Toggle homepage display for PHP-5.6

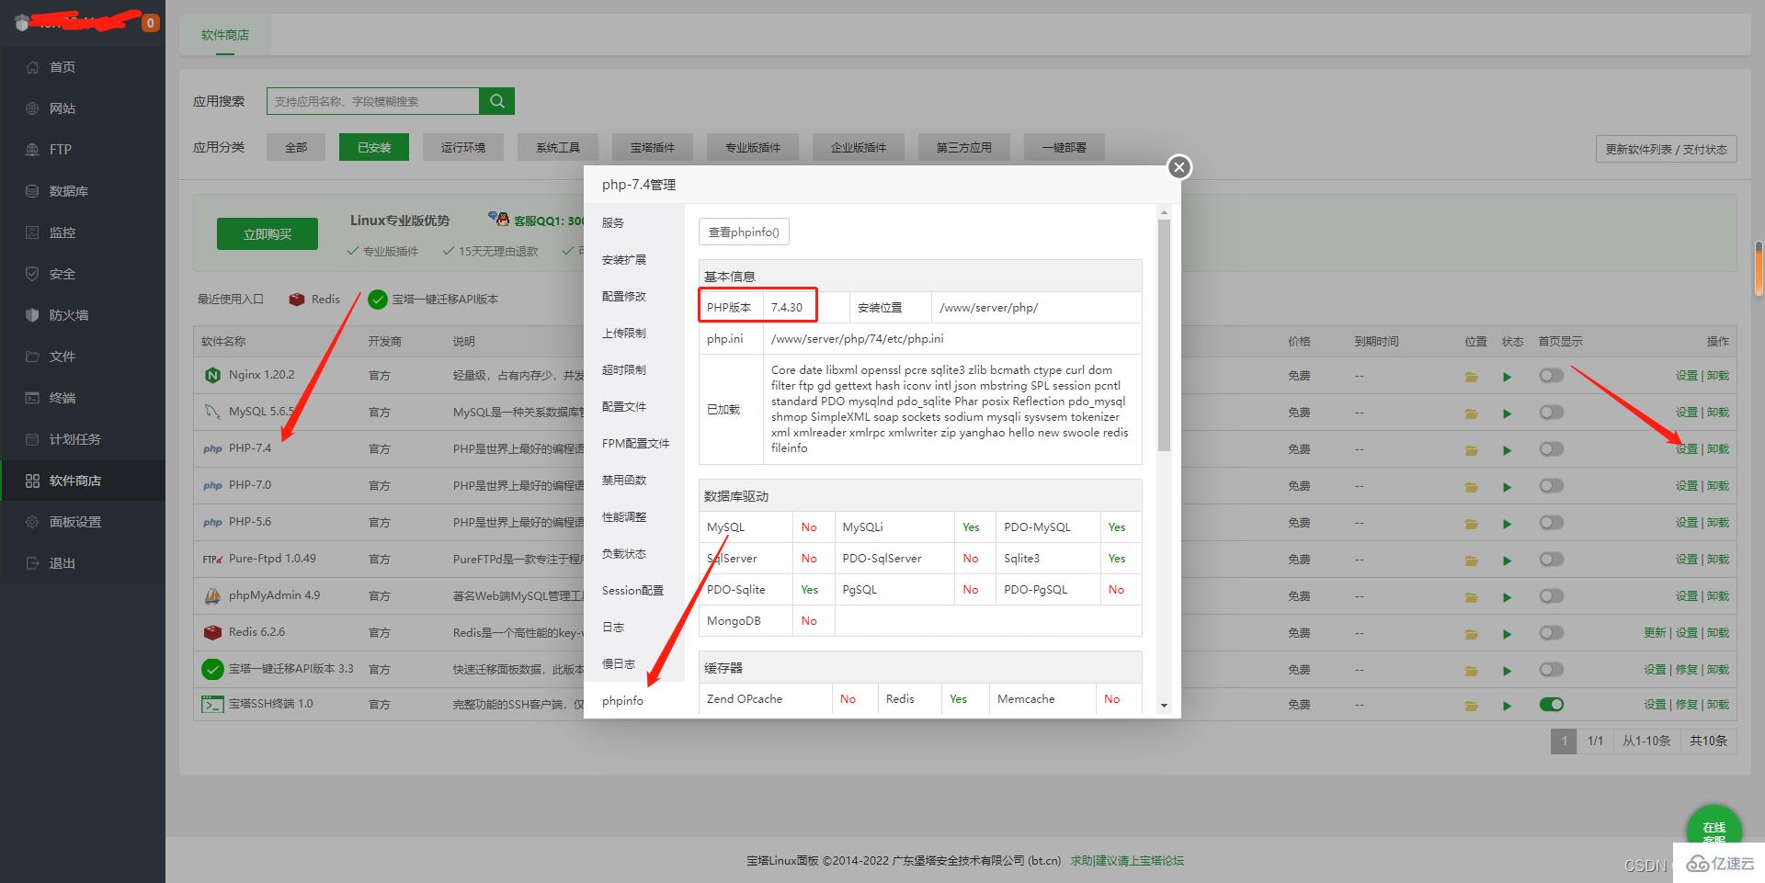click(x=1552, y=522)
